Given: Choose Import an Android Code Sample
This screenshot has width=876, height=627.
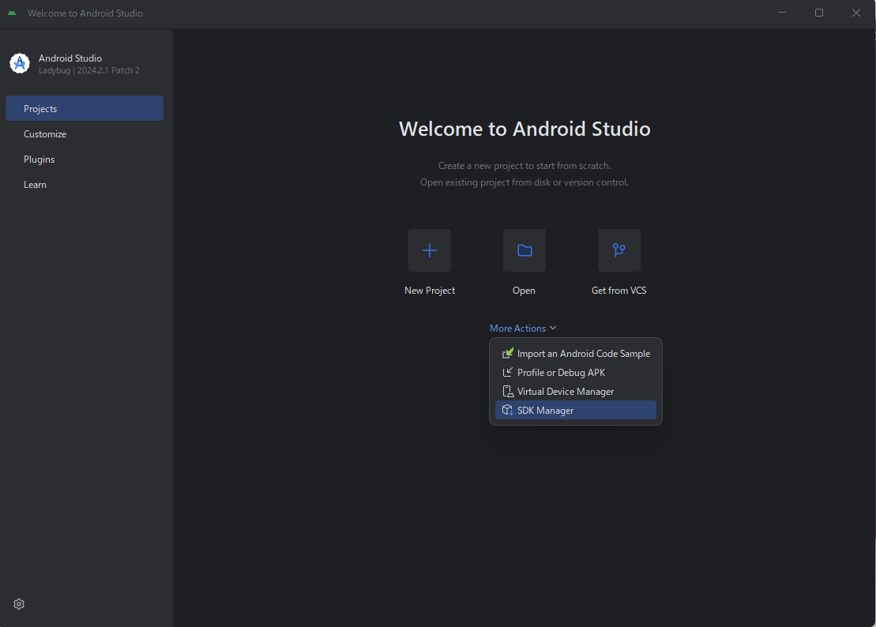Looking at the screenshot, I should 575,354.
